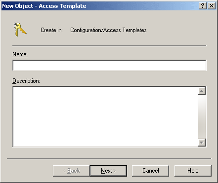Image resolution: width=218 pixels, height=183 pixels.
Task: Click the separator line above the wizard buttons
Action: pyautogui.click(x=109, y=159)
